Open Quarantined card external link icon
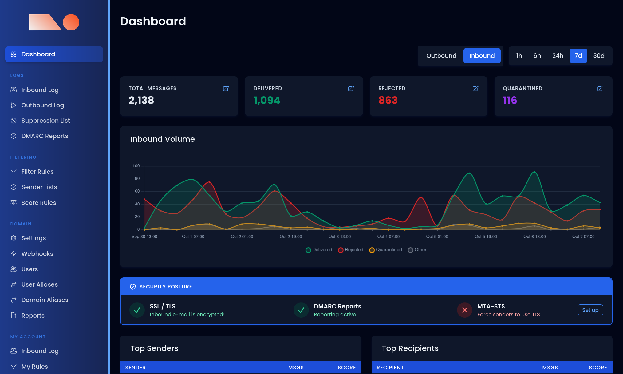623x374 pixels. coord(600,89)
